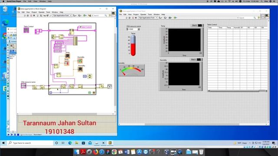Click Plot 0 legend of Humidity chart

point(196,60)
